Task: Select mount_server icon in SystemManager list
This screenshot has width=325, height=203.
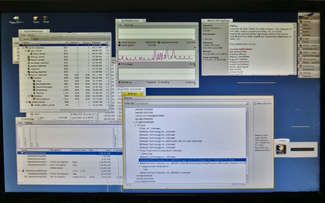Action: pos(29,59)
